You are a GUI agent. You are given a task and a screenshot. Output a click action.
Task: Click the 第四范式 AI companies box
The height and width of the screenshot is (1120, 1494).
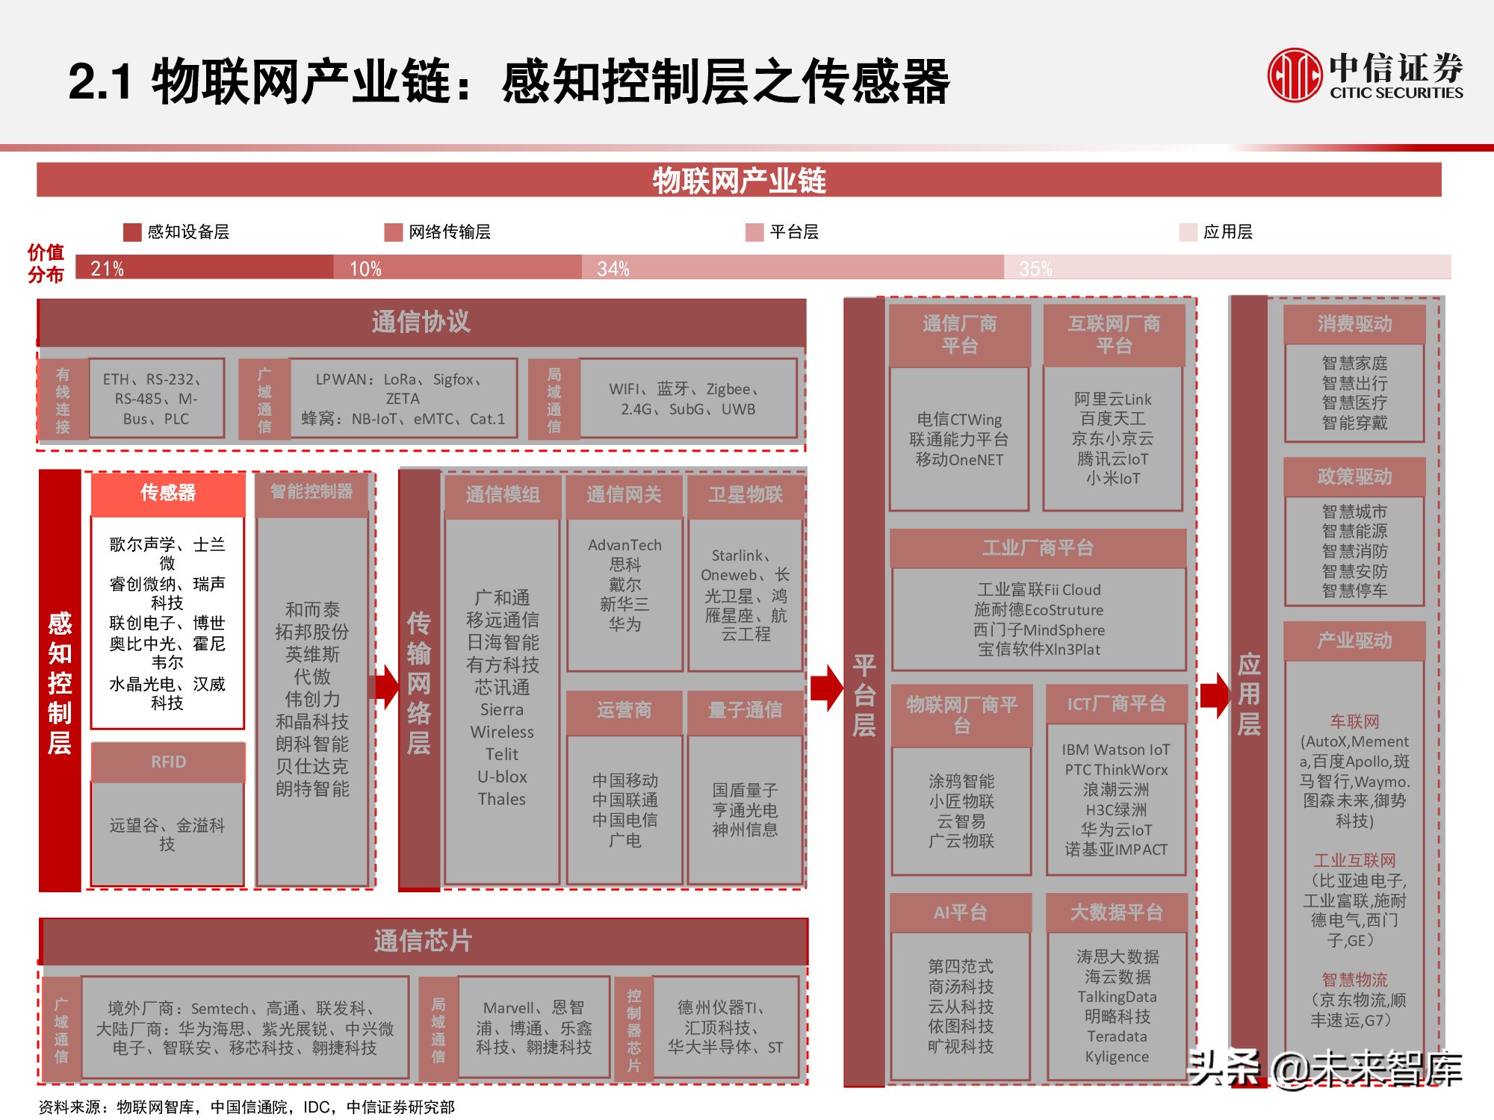tap(961, 1007)
